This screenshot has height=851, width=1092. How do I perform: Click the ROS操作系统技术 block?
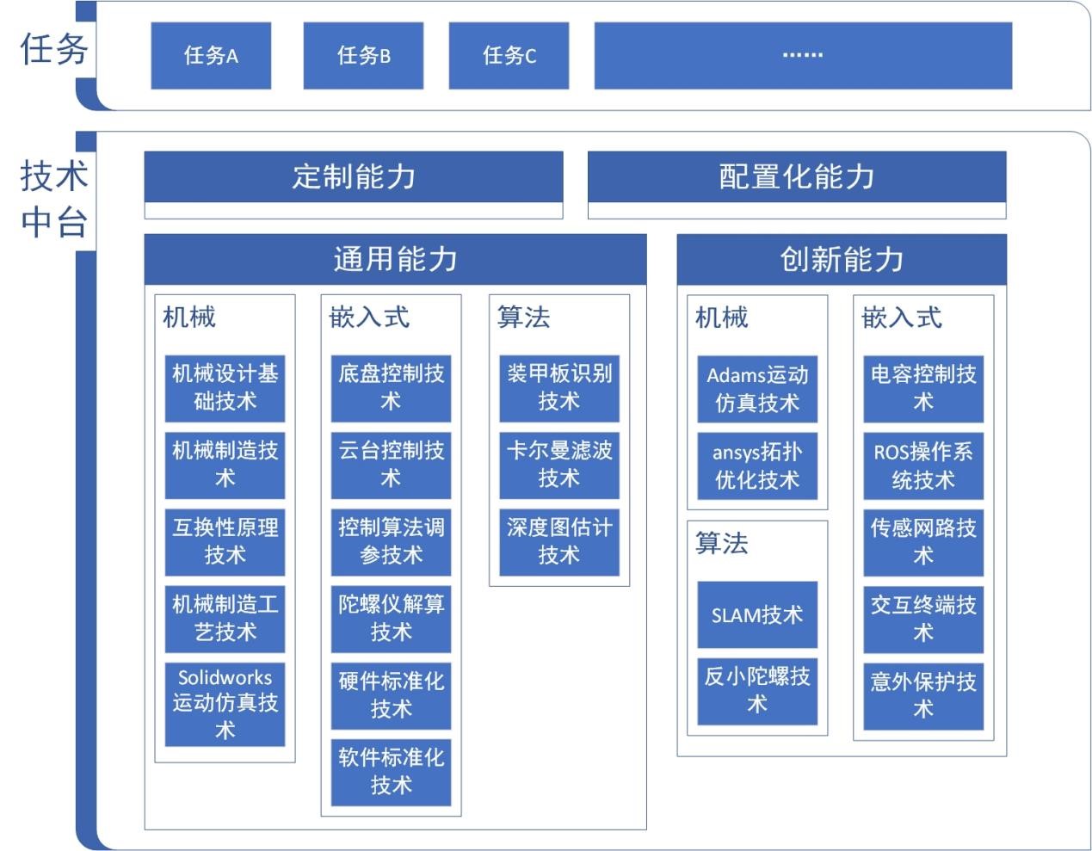pyautogui.click(x=923, y=466)
